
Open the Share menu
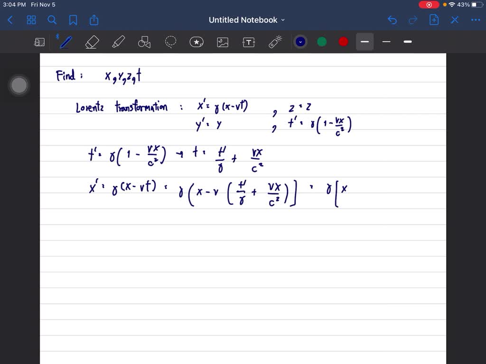click(93, 20)
